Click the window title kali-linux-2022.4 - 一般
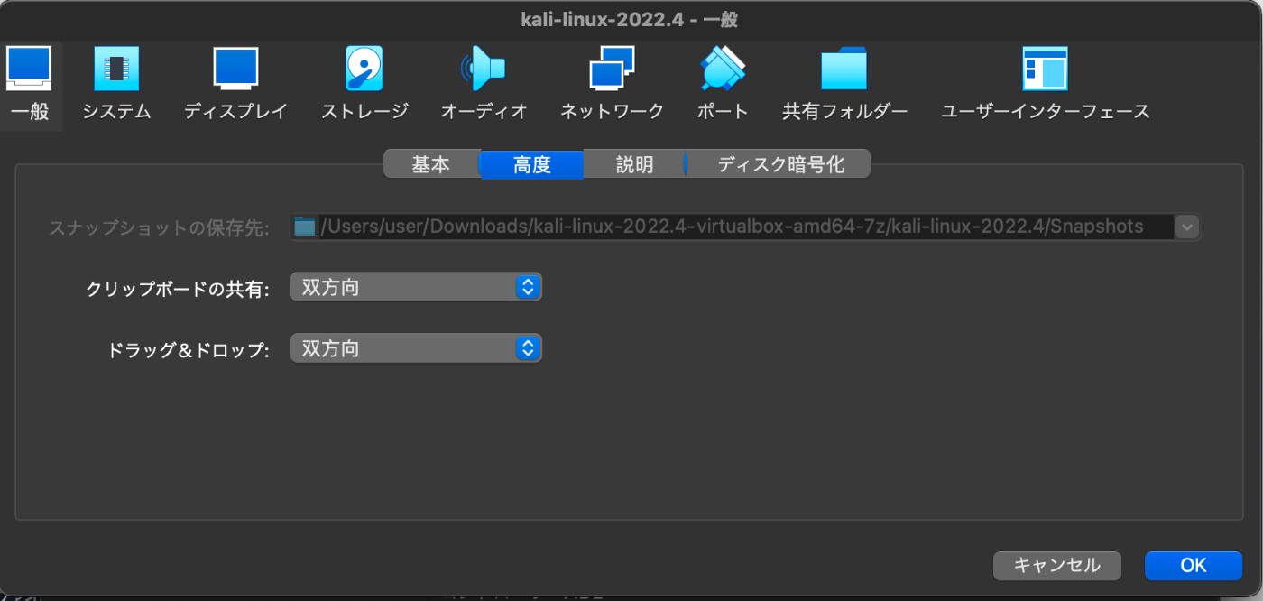The width and height of the screenshot is (1263, 601). pos(630,19)
